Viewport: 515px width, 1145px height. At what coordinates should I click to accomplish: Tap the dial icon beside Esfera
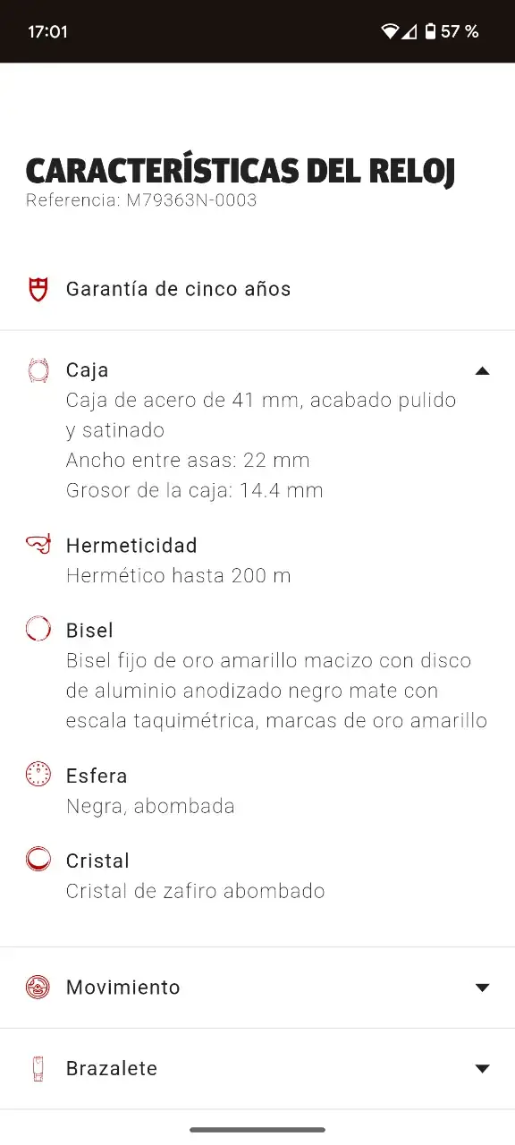(38, 775)
